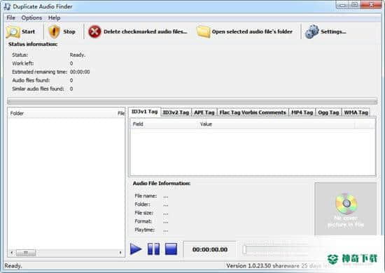Click Ready. text in status bar
The height and width of the screenshot is (273, 385).
click(x=13, y=265)
